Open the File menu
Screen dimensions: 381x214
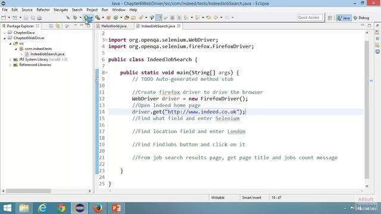[5, 10]
